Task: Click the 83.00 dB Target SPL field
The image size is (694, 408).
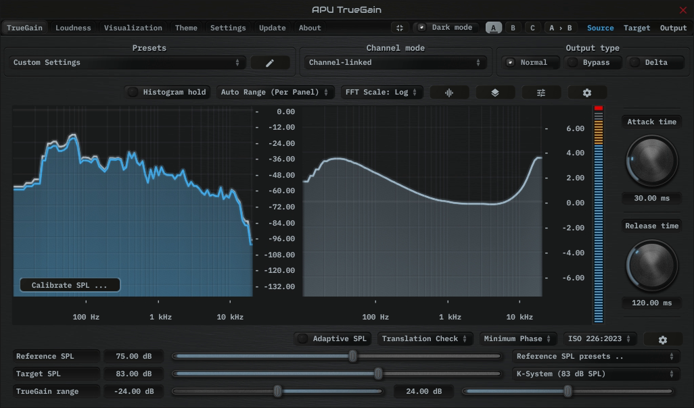Action: point(133,374)
